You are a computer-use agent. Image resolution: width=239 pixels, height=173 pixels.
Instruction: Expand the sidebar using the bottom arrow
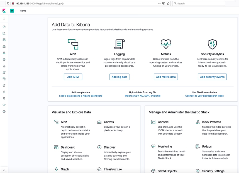pyautogui.click(x=4, y=170)
